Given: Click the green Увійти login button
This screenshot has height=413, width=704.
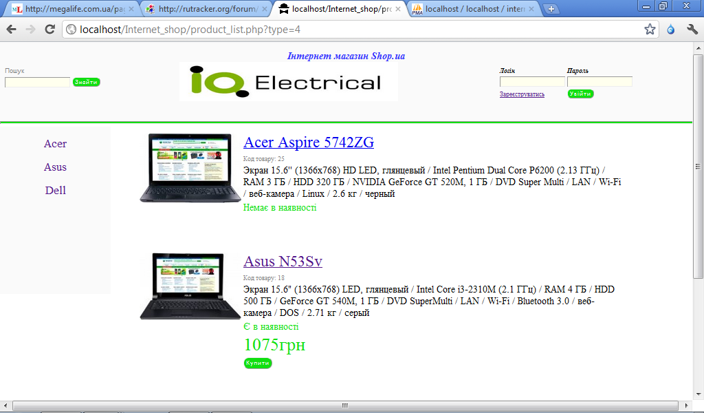Looking at the screenshot, I should (x=580, y=94).
